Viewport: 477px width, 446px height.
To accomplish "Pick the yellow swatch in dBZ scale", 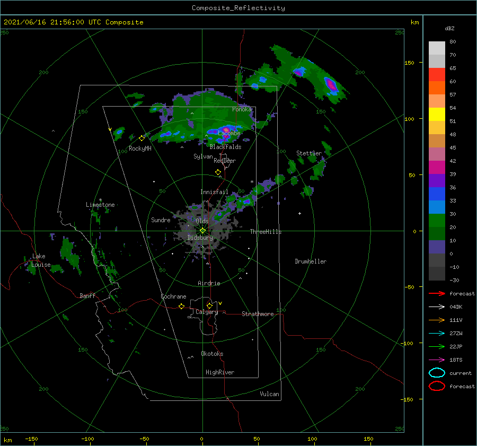I will [x=437, y=114].
